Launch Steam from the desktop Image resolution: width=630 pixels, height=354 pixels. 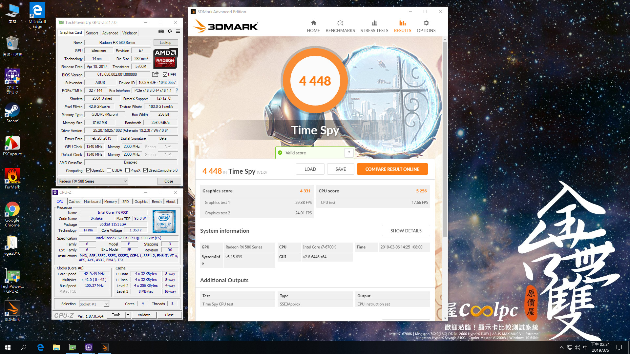(12, 113)
